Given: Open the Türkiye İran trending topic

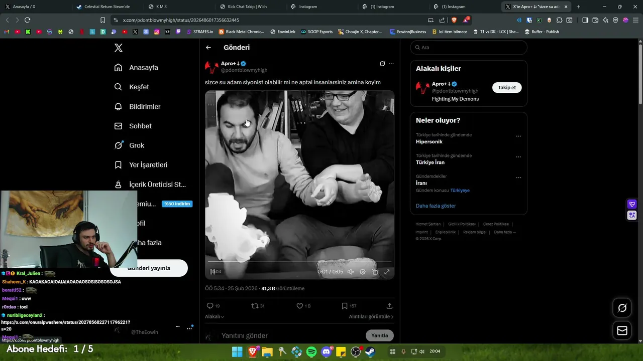Looking at the screenshot, I should click(x=430, y=162).
